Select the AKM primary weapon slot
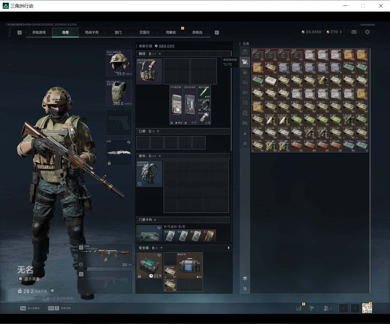The height and width of the screenshot is (324, 390). coord(105,256)
